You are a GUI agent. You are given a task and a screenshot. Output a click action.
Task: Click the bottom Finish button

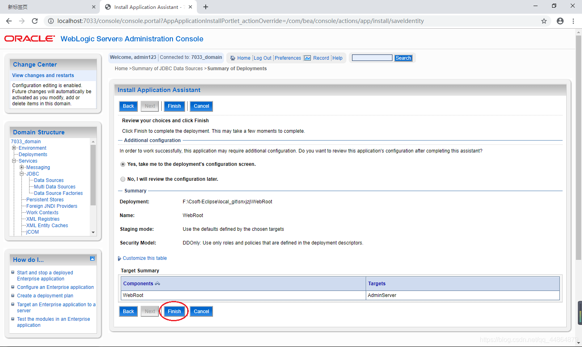(x=174, y=311)
